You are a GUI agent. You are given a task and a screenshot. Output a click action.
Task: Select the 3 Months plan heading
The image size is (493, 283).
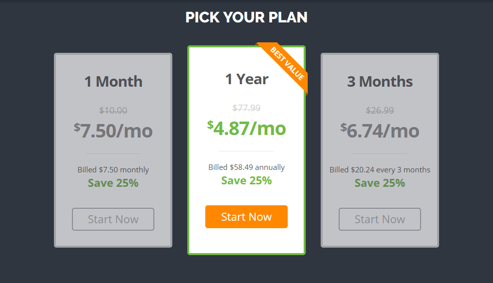click(x=380, y=81)
